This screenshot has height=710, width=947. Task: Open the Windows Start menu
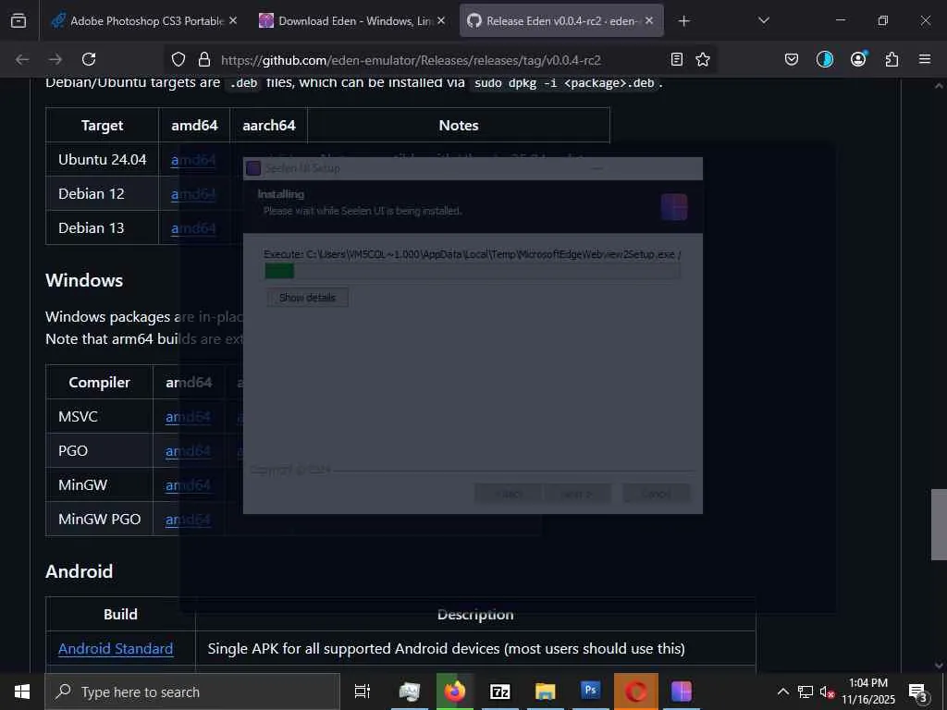pyautogui.click(x=22, y=692)
